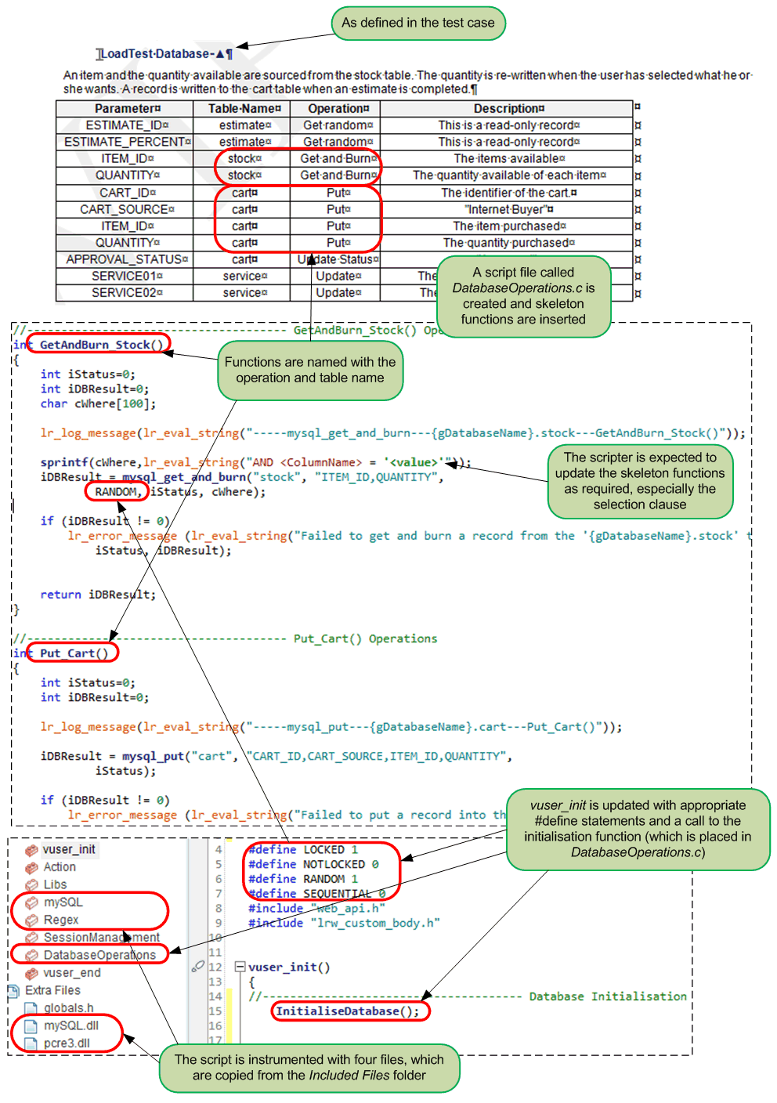Click the margin marker icon beside line 12

click(x=198, y=967)
